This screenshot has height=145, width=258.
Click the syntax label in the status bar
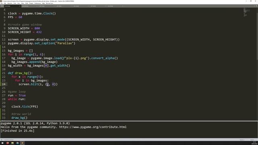(x=252, y=140)
